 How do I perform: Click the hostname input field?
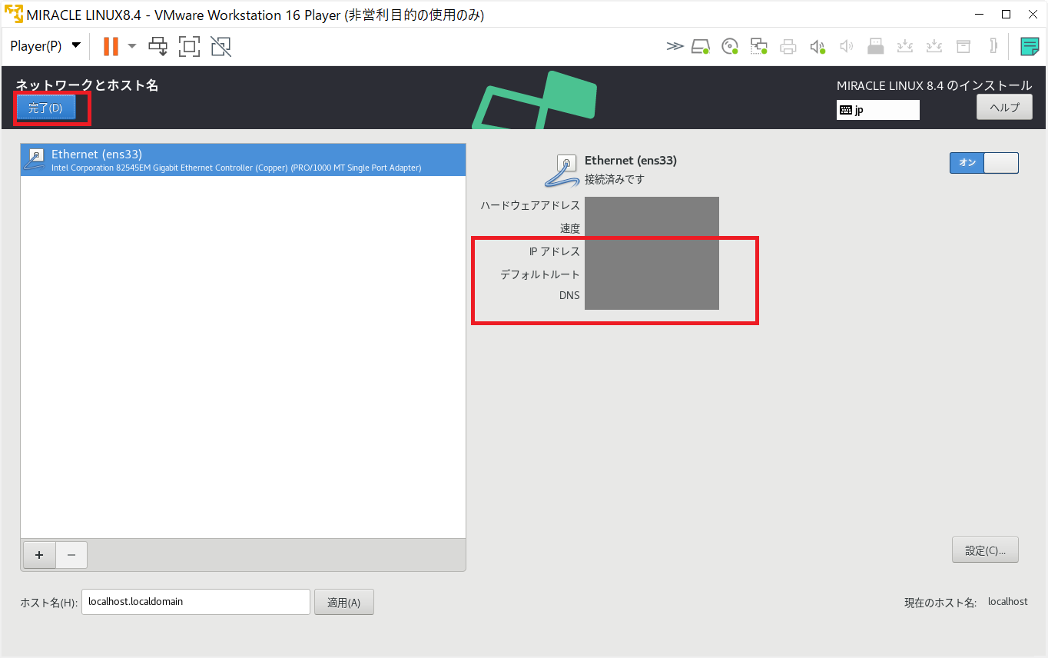tap(196, 602)
